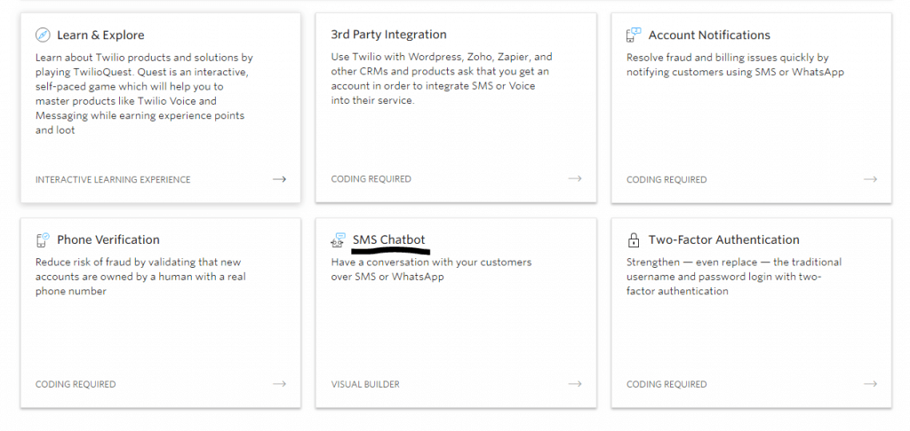Click the TwilioQuest description paragraph
910x431 pixels.
pyautogui.click(x=145, y=94)
